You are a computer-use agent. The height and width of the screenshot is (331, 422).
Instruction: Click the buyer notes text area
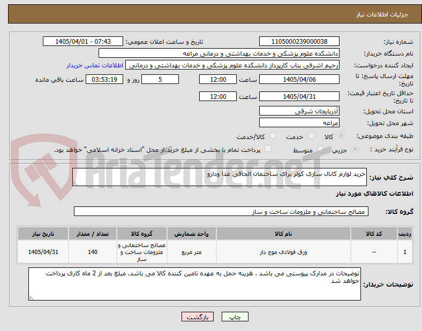194,284
